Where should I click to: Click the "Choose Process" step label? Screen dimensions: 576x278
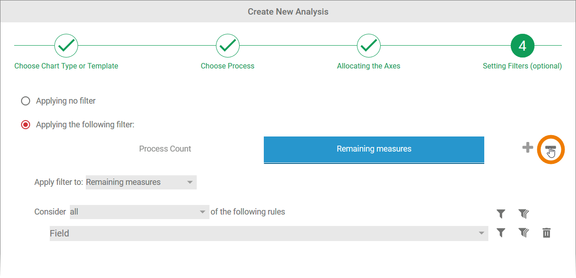tap(227, 66)
